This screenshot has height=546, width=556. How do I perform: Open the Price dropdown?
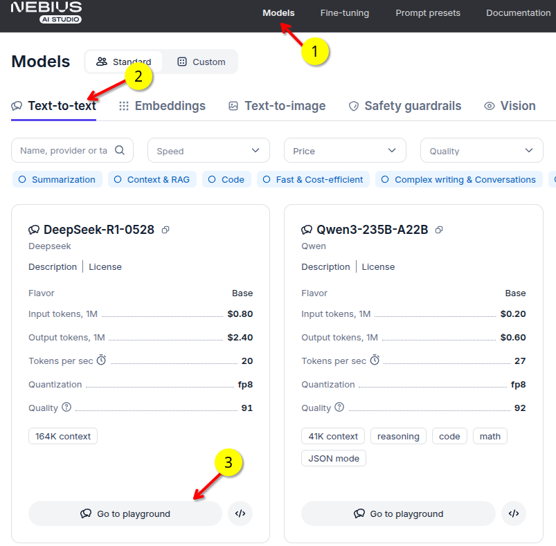coord(345,151)
